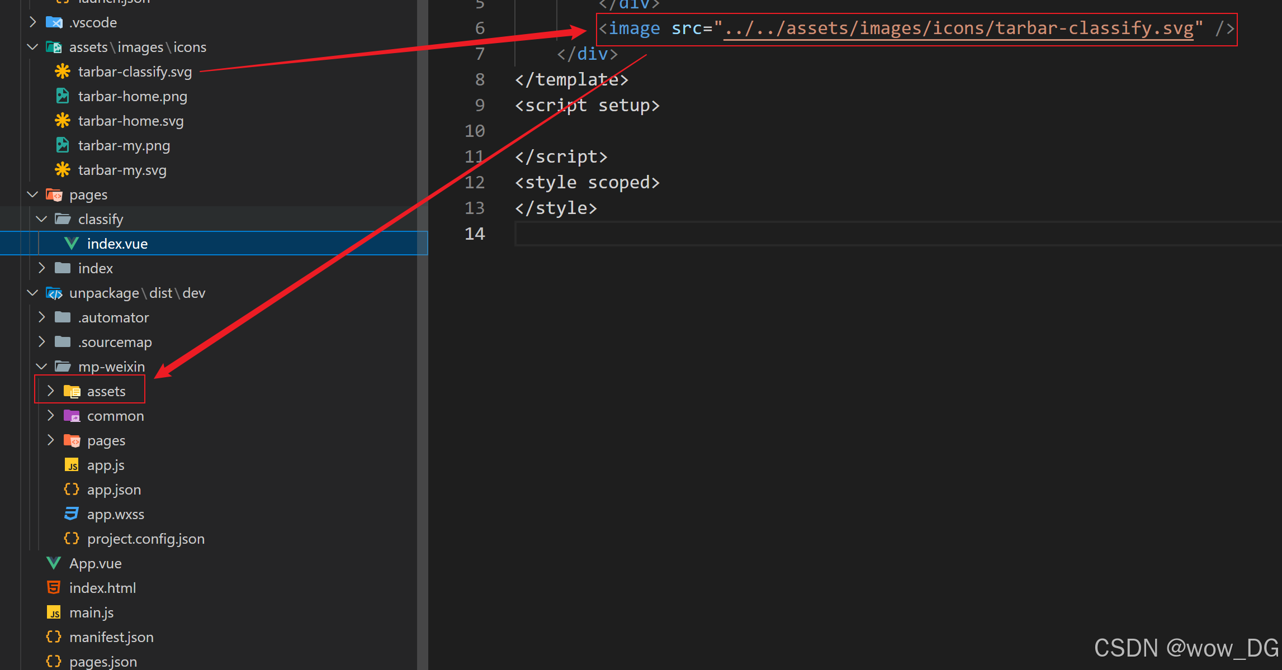The image size is (1282, 670).
Task: Collapse the classify folder chevron
Action: pyautogui.click(x=41, y=219)
